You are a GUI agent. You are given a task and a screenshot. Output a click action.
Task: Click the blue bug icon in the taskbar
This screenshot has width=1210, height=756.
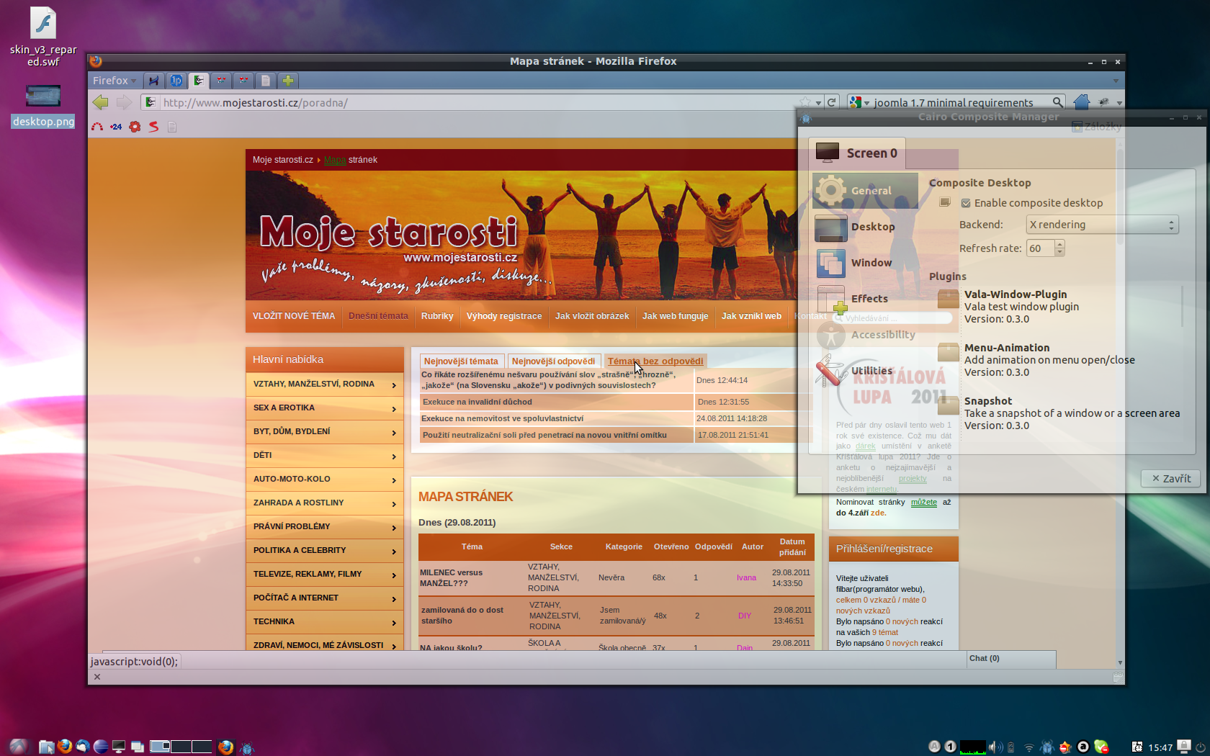click(247, 747)
